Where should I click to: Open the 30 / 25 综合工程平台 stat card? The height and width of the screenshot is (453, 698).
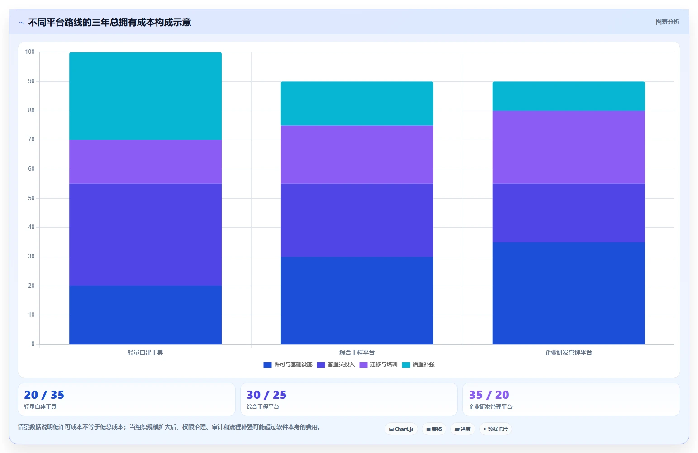point(349,399)
